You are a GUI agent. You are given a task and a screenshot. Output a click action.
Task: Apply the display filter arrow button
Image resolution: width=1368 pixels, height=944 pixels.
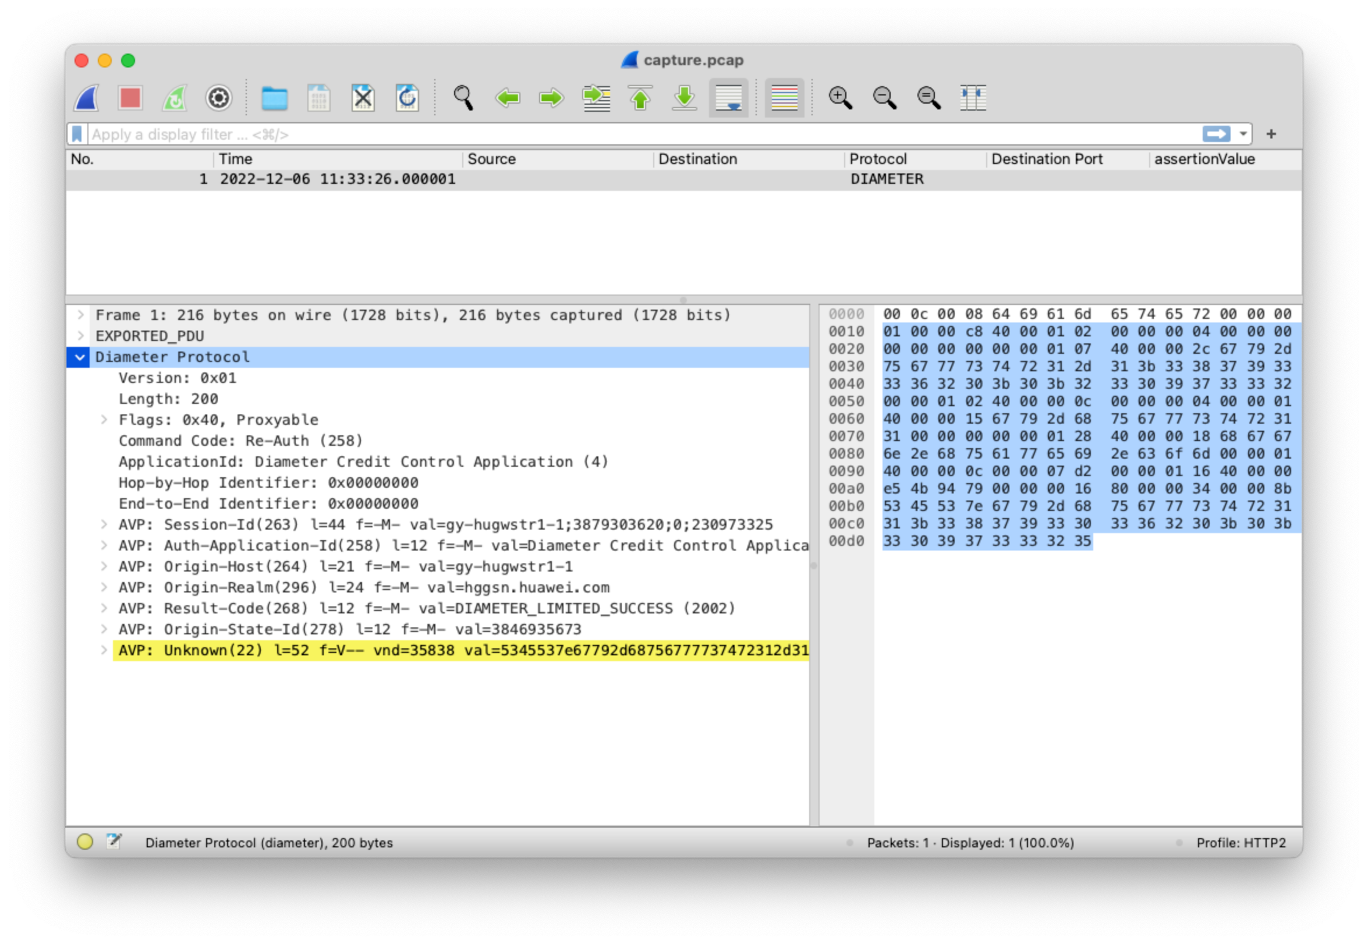[x=1216, y=134]
